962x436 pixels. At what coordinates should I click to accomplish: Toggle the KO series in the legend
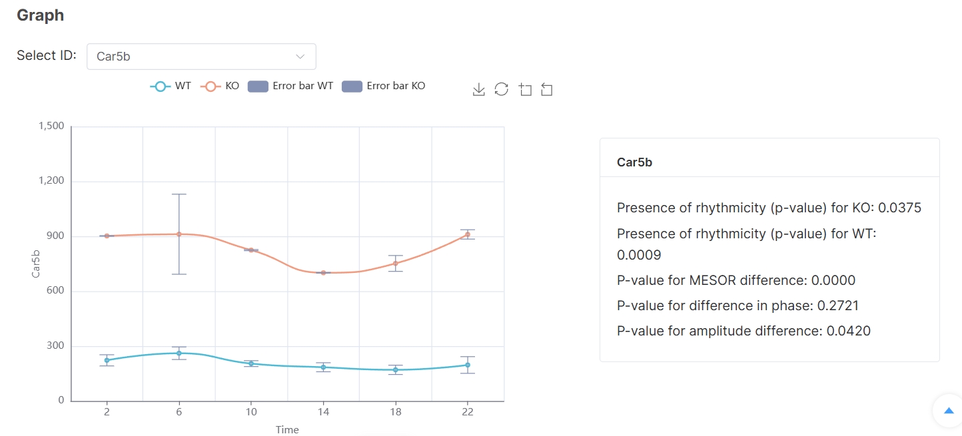(222, 87)
